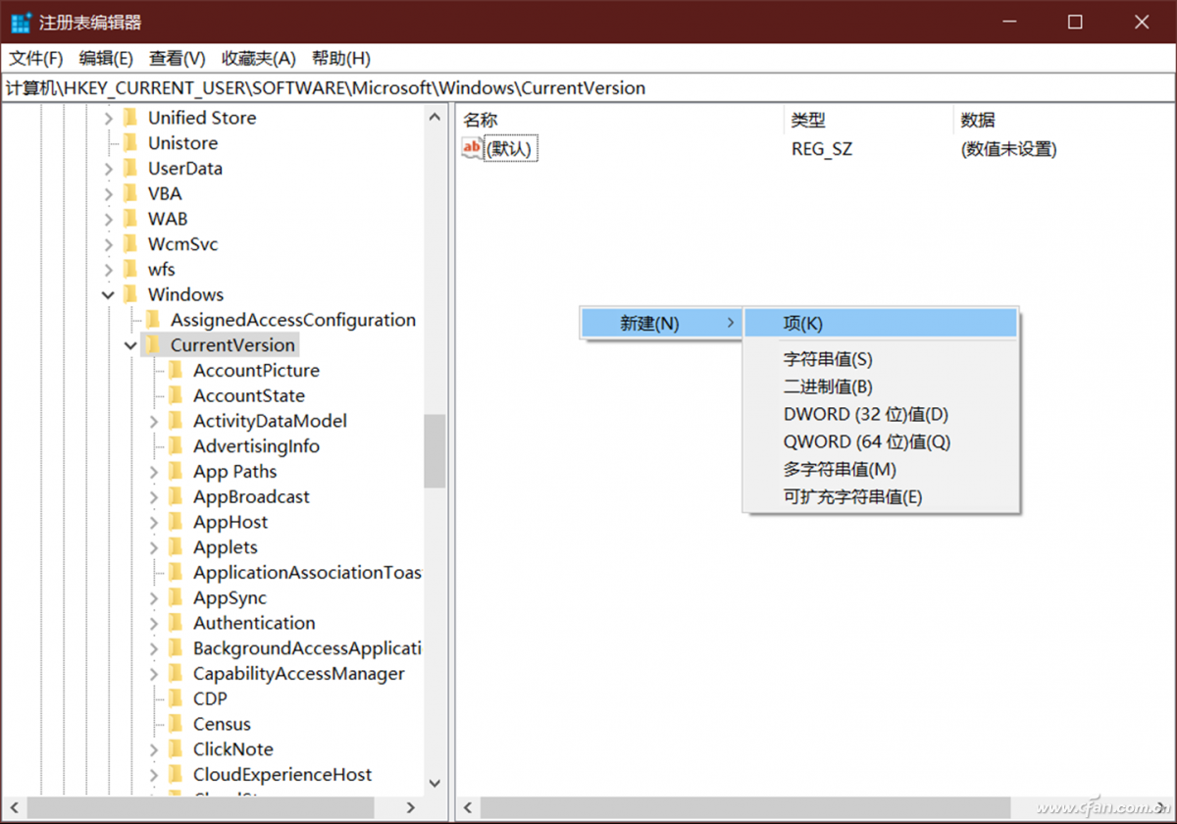
Task: Open the 编辑(E) menu
Action: pos(106,59)
